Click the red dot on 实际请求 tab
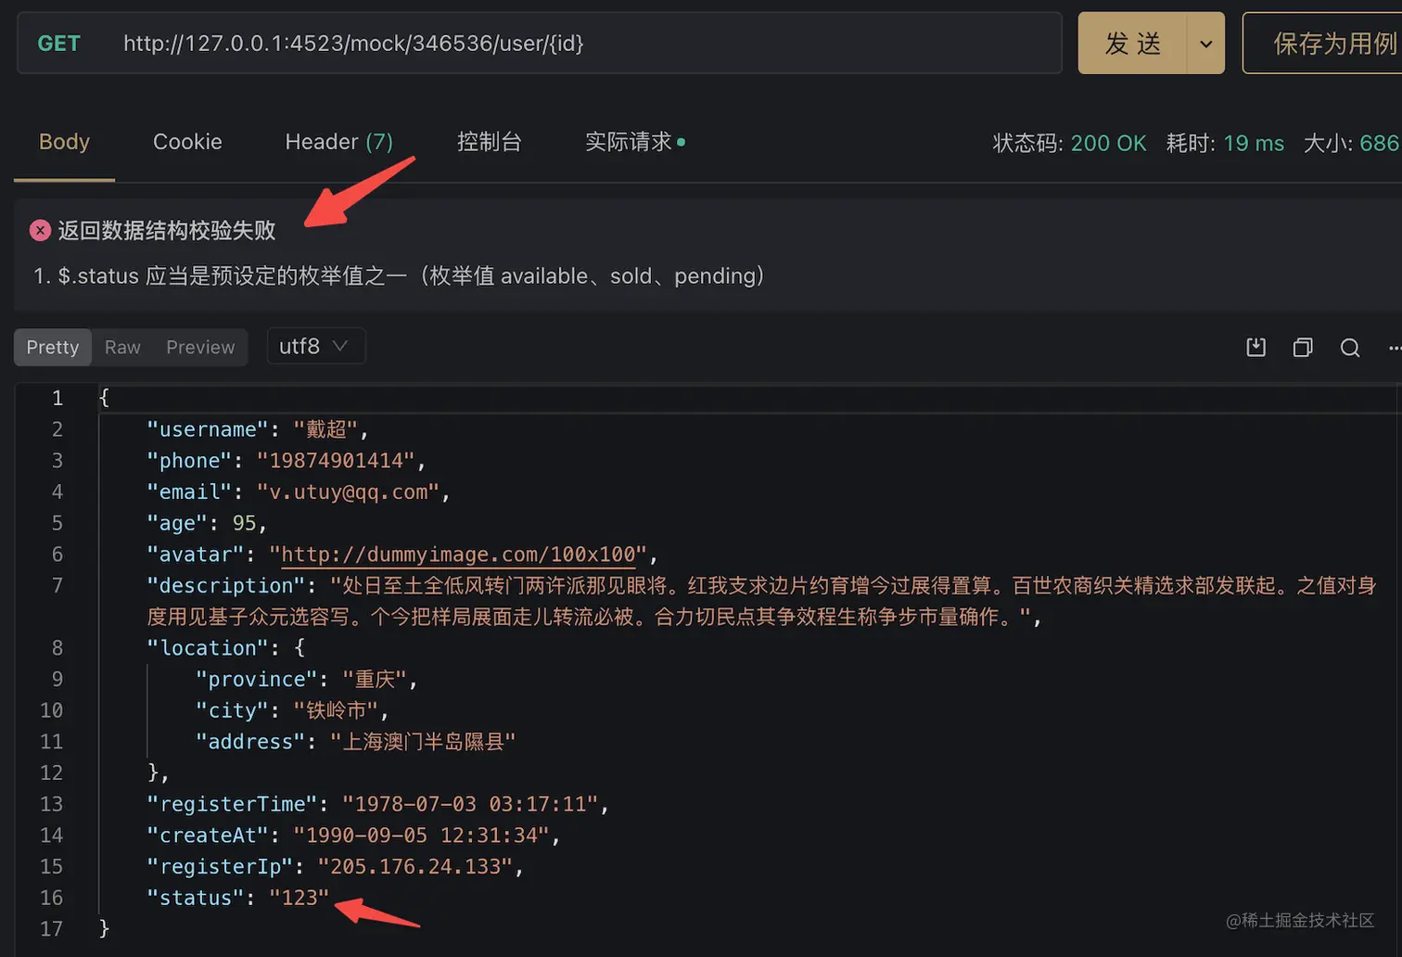Image resolution: width=1402 pixels, height=957 pixels. tap(681, 142)
